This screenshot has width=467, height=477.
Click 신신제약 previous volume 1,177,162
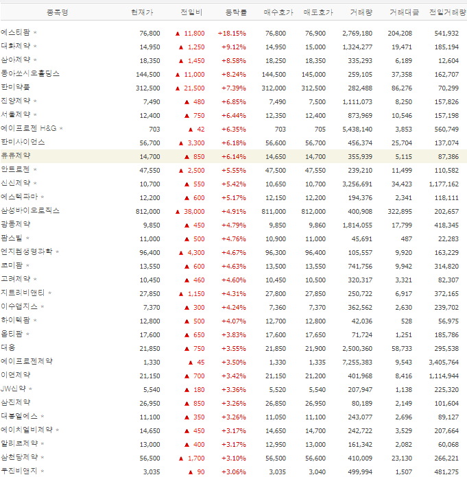click(444, 184)
